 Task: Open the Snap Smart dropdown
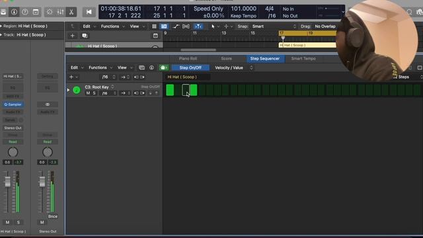point(274,26)
